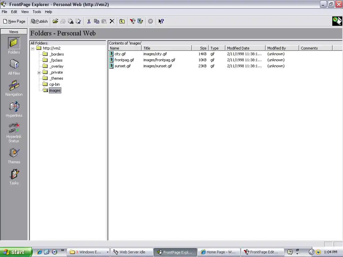This screenshot has height=257, width=343.
Task: Switch to All Files view
Action: point(14,67)
